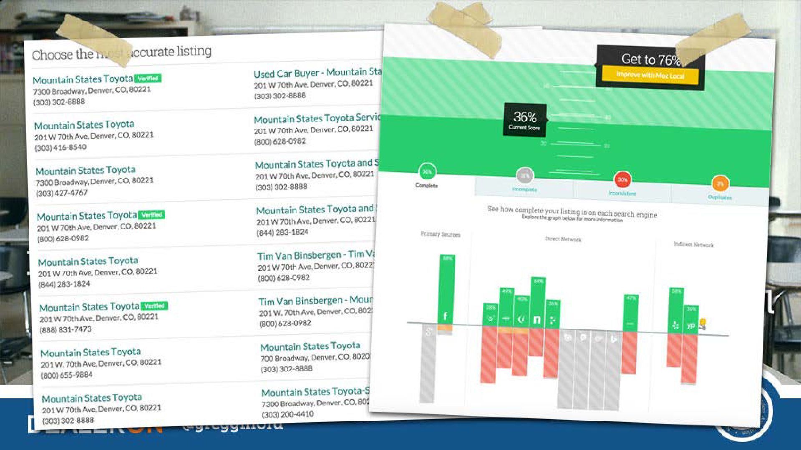This screenshot has height=450, width=801.
Task: Switch to the Duplicates tab
Action: [x=720, y=197]
